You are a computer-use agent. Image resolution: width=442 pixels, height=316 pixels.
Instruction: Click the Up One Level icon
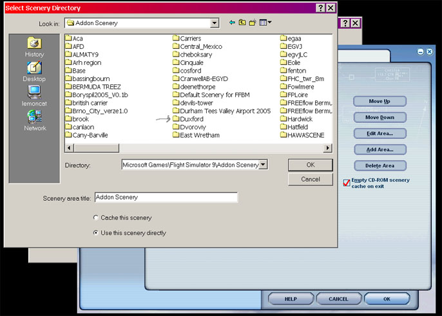[x=242, y=23]
